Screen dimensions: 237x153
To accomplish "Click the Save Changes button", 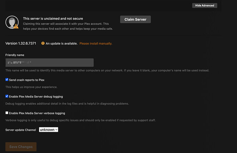I will [21, 147].
